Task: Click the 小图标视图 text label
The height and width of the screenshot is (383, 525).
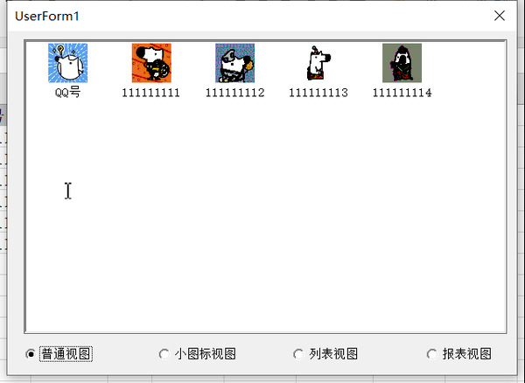Action: [206, 354]
